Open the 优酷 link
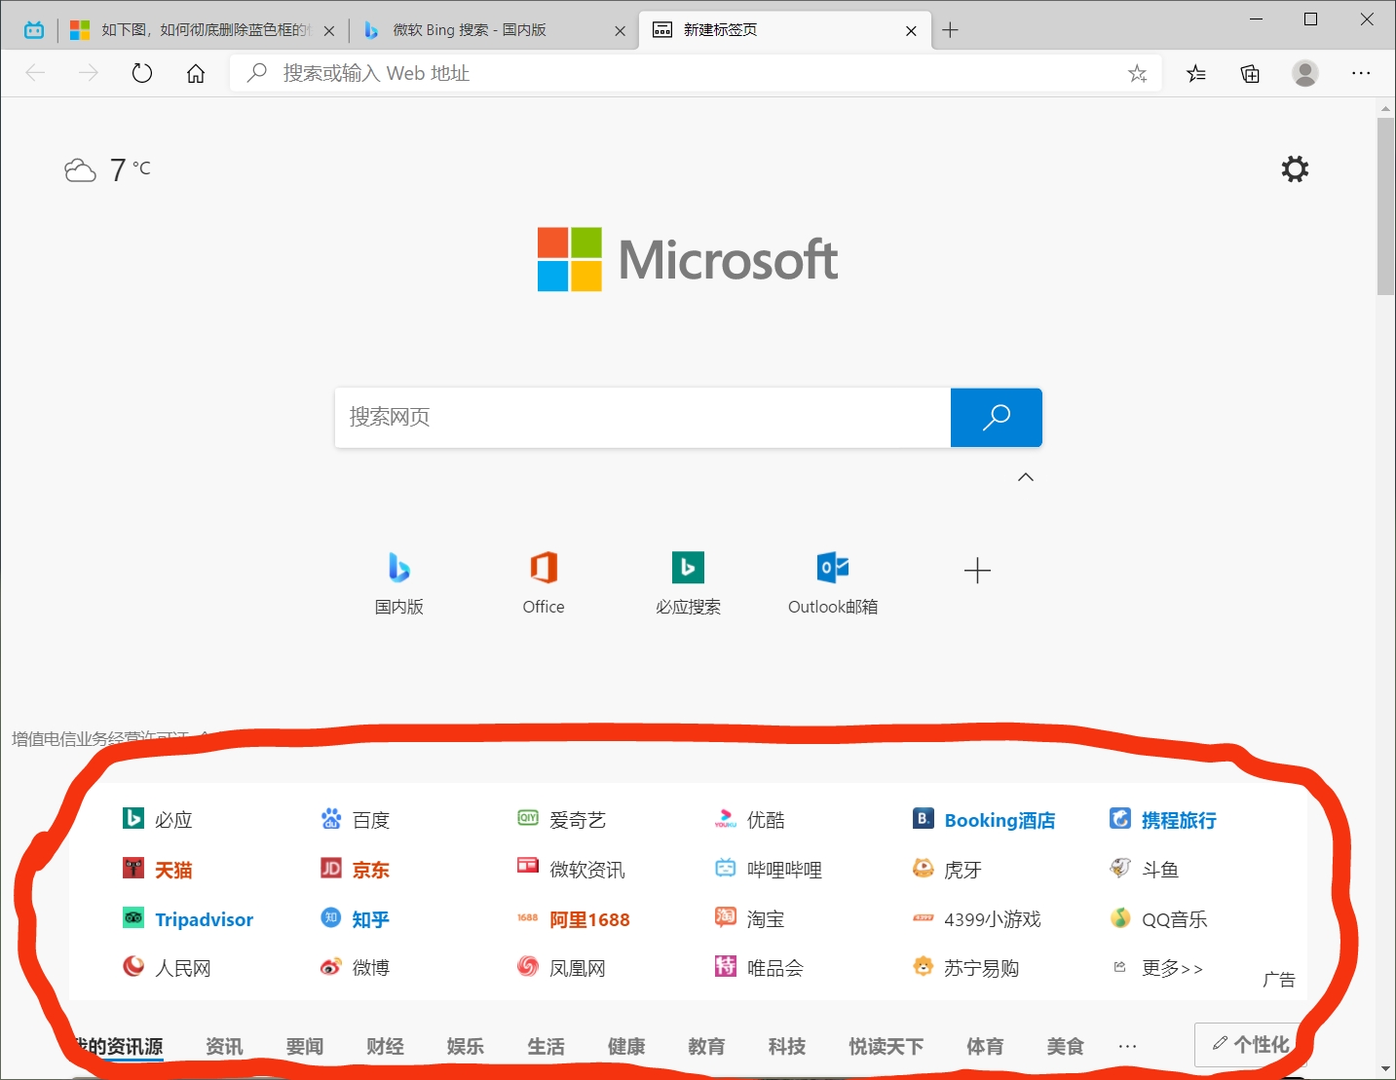This screenshot has height=1080, width=1396. (750, 820)
